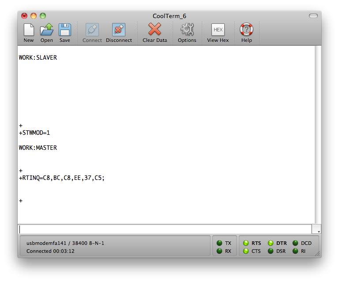This screenshot has width=339, height=282.
Task: Click the terminal vertical scrollbar
Action: 318,134
